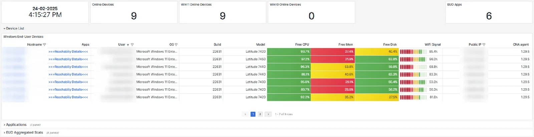Click the yellow 40.4% Free Disk cell
The width and height of the screenshot is (534, 137).
[x=377, y=52]
